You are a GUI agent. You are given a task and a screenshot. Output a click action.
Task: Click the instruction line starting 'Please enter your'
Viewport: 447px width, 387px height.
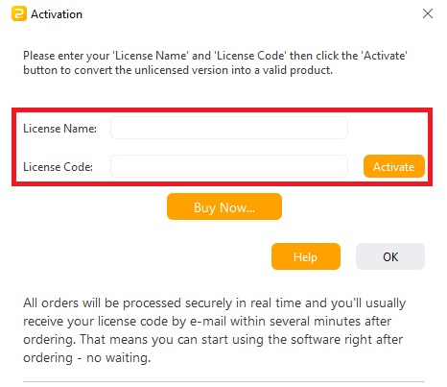[215, 56]
